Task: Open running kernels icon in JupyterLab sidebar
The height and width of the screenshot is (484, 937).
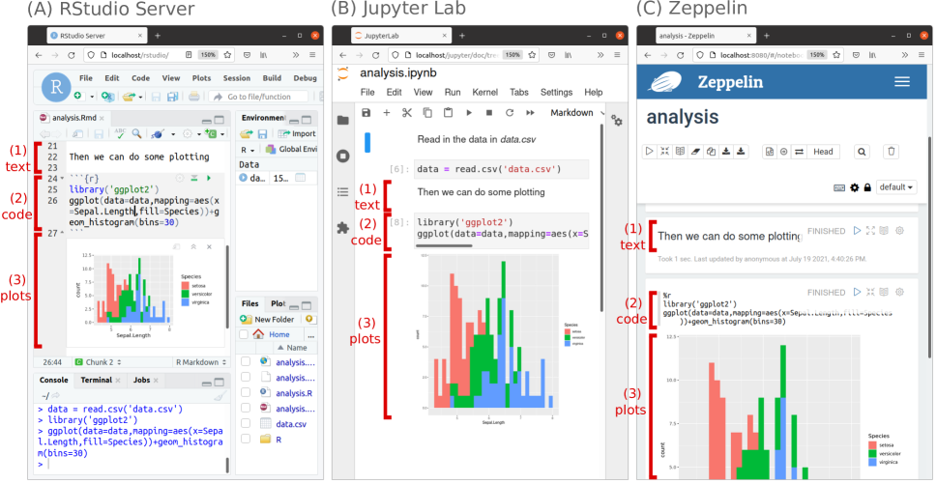Action: 343,156
